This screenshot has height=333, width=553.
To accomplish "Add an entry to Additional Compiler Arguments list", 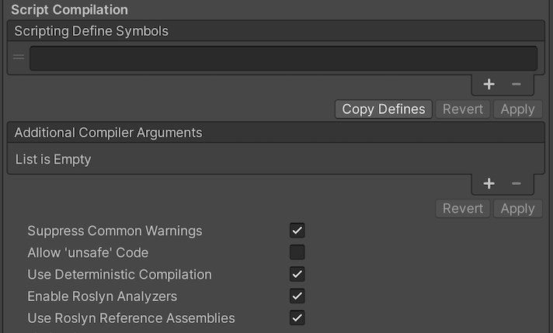I will point(489,184).
